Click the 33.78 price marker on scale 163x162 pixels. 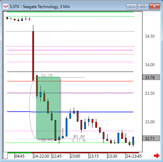[151, 77]
